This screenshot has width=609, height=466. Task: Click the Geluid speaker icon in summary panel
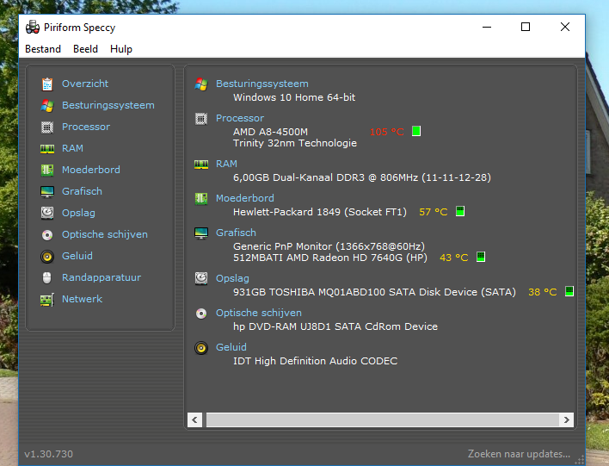201,348
